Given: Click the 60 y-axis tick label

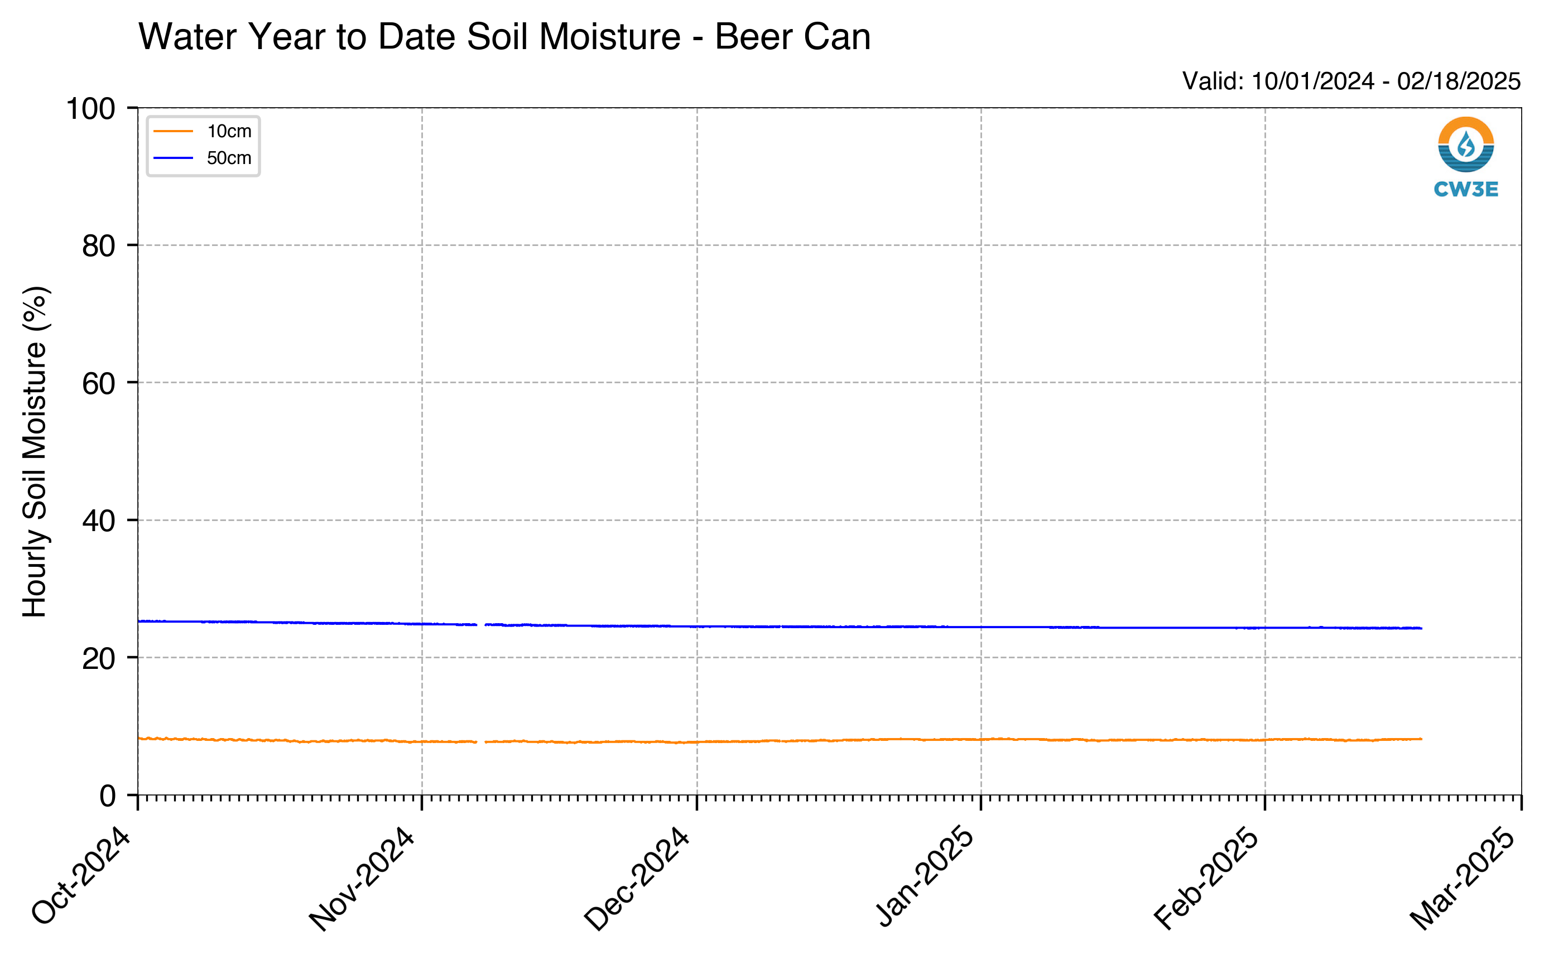Looking at the screenshot, I should click(98, 384).
